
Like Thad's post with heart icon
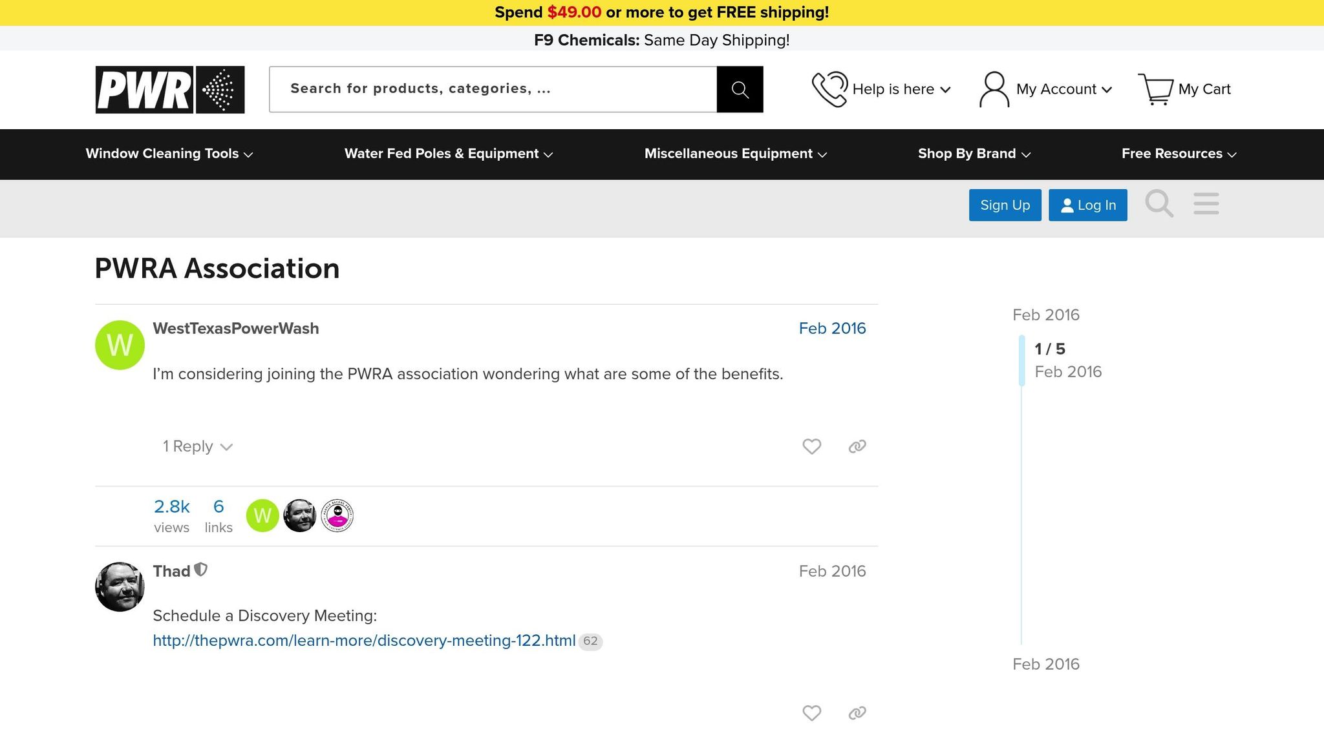(x=811, y=712)
